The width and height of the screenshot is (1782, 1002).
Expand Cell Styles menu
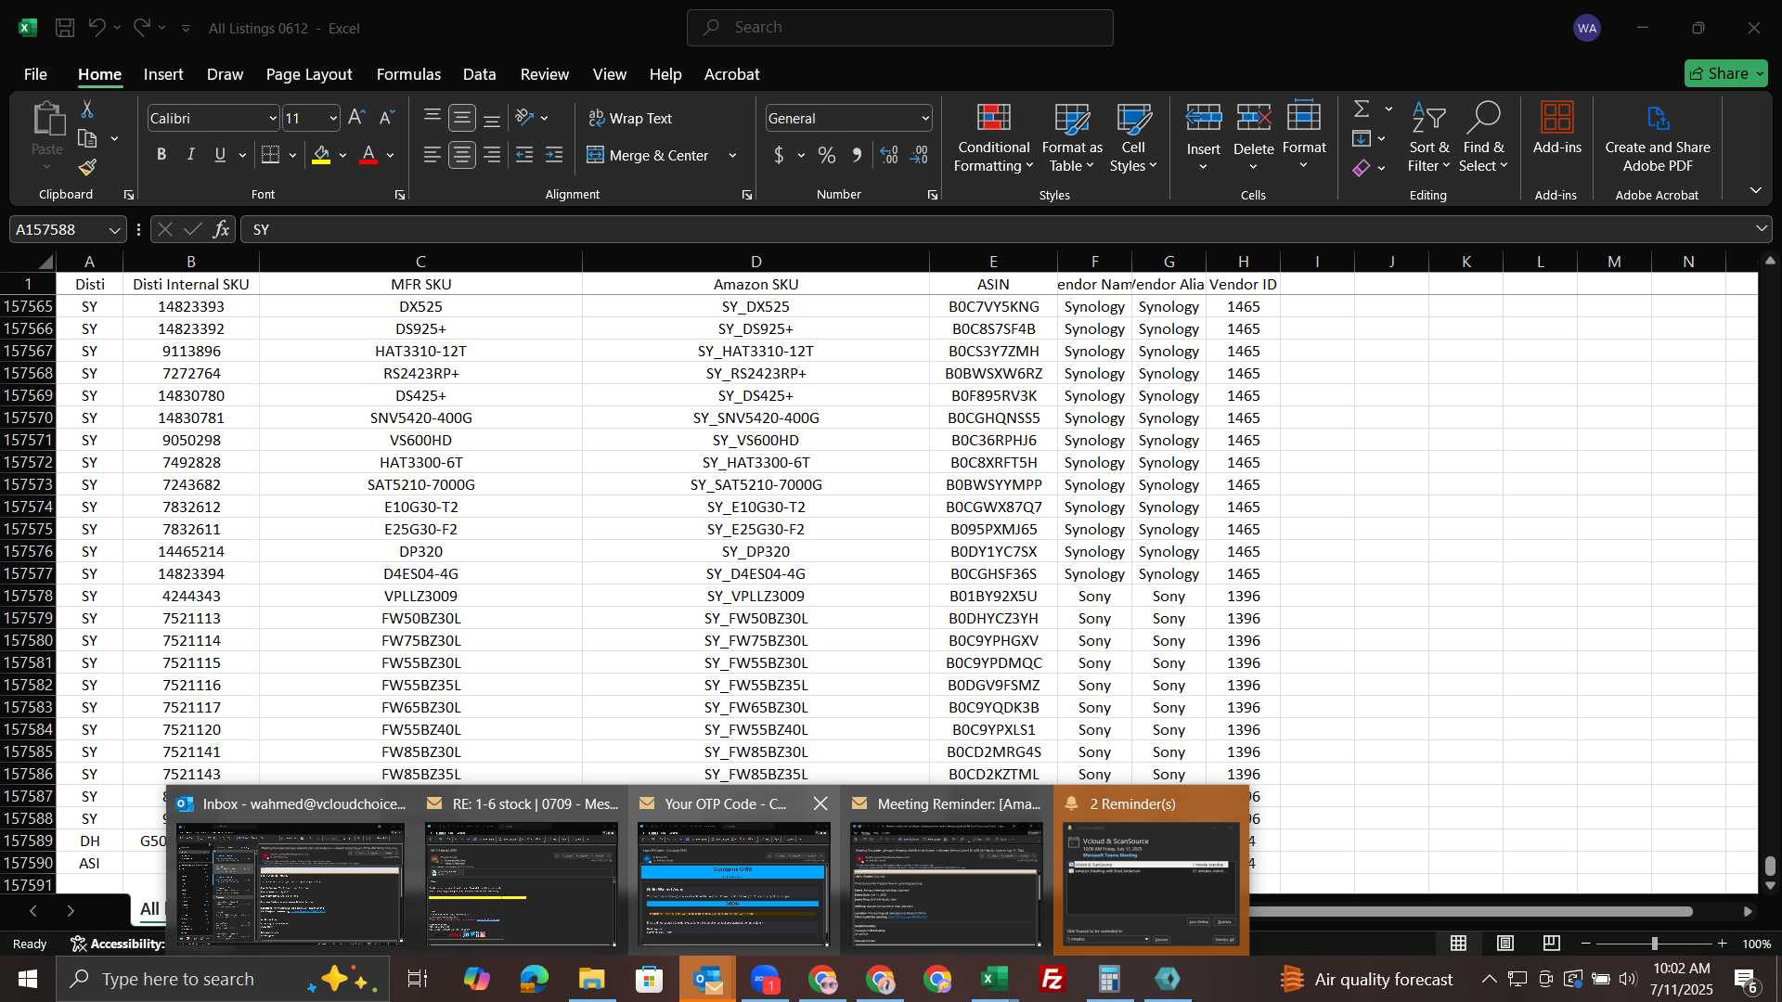[x=1133, y=138]
